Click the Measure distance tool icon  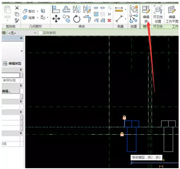pos(119,10)
